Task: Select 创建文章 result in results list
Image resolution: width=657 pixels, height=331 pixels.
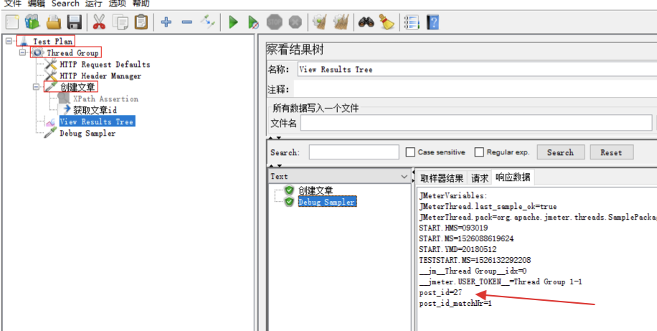Action: click(316, 190)
